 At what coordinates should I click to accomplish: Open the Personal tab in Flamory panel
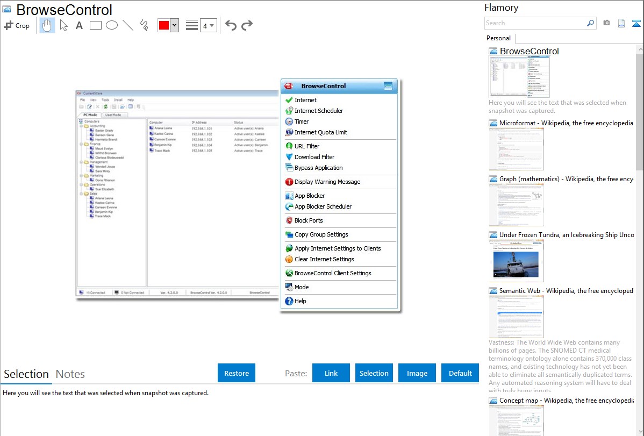pyautogui.click(x=498, y=38)
